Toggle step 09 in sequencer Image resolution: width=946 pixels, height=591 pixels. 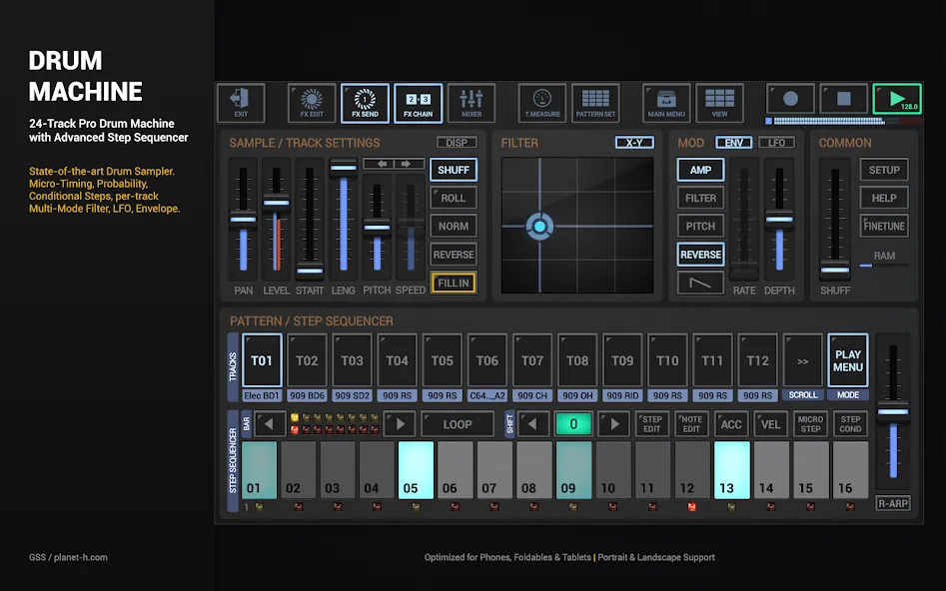[573, 470]
